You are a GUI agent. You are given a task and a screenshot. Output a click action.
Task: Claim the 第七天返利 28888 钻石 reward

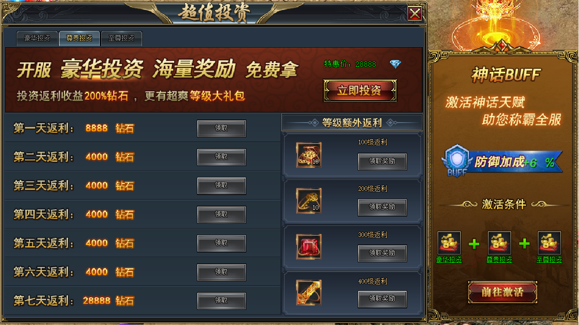(221, 301)
